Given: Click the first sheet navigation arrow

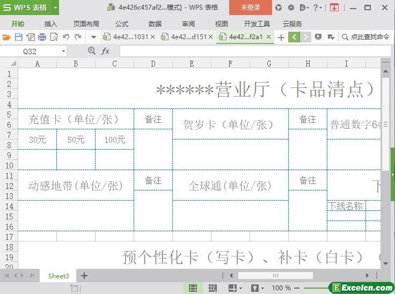Looking at the screenshot, I should pyautogui.click(x=6, y=276).
